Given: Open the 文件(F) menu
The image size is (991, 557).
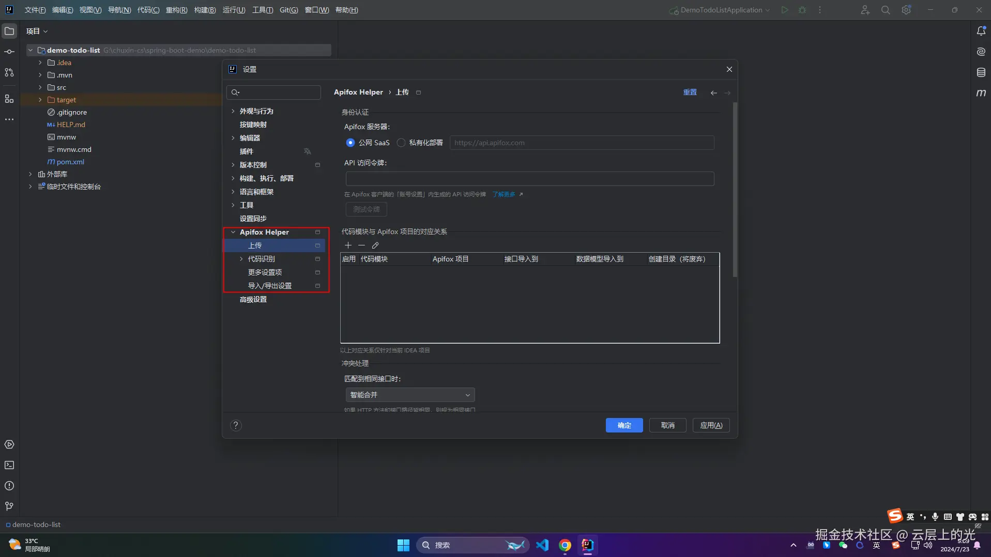Looking at the screenshot, I should click(x=35, y=10).
